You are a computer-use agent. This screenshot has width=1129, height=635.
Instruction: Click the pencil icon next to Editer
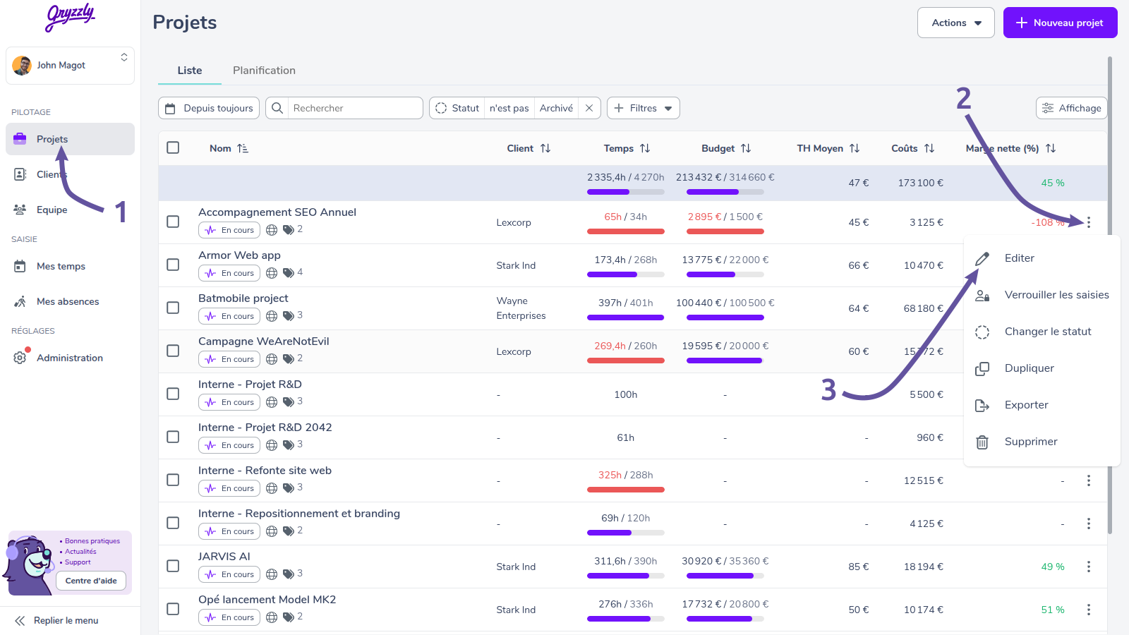pos(982,258)
